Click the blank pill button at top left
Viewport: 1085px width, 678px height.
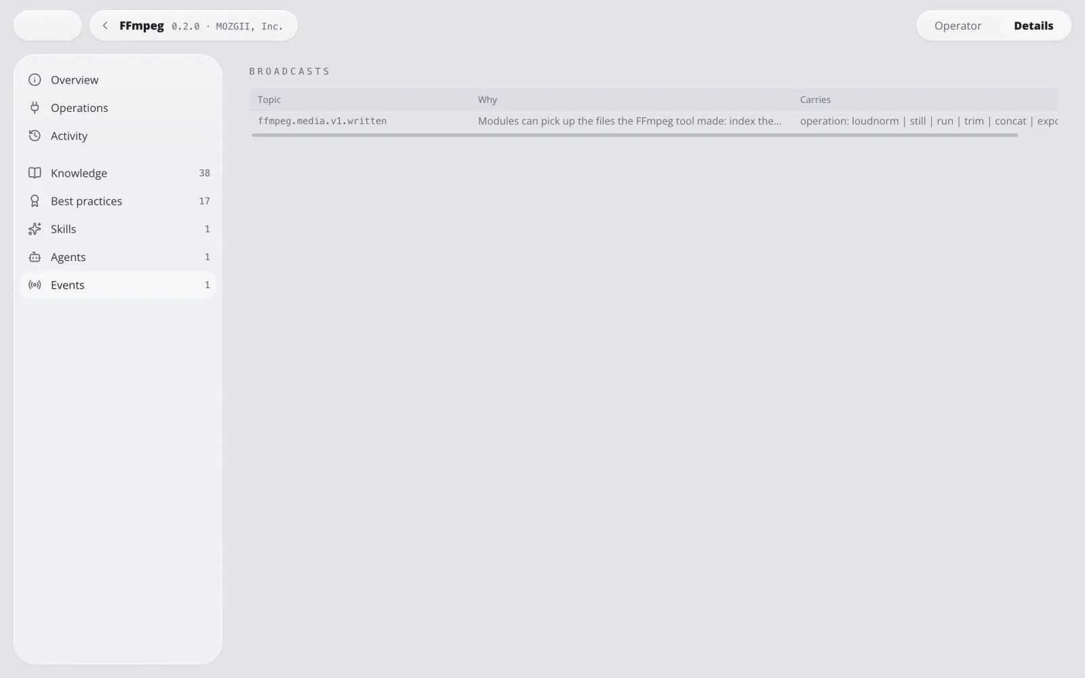(x=47, y=26)
